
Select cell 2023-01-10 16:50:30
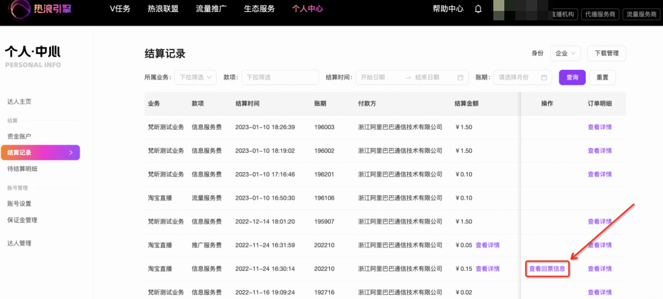click(x=265, y=198)
